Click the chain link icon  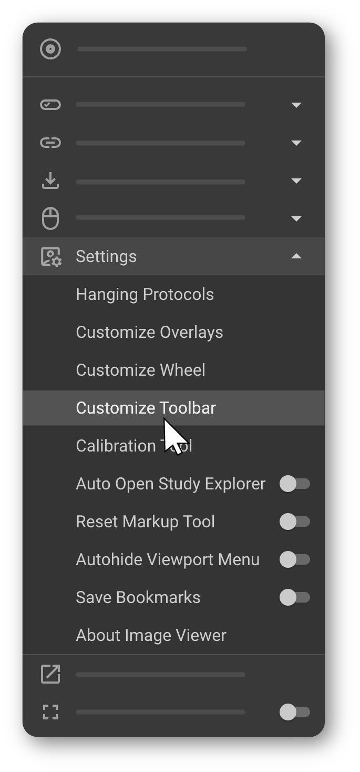coord(50,143)
